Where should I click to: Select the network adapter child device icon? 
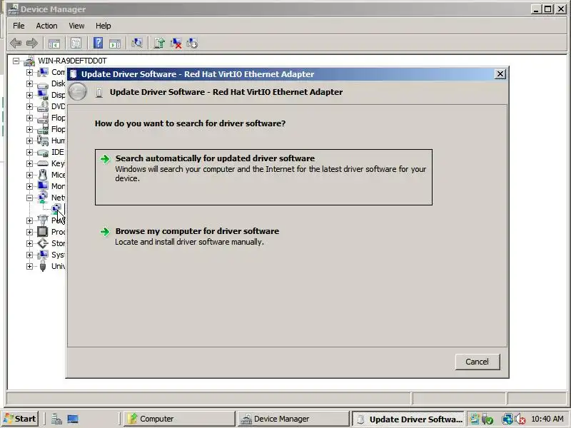[x=56, y=209]
